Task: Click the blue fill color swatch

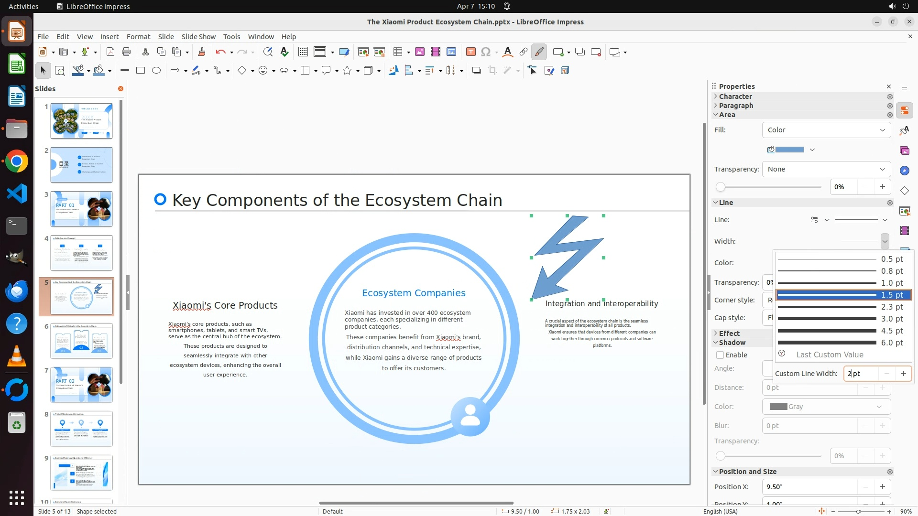Action: click(789, 150)
